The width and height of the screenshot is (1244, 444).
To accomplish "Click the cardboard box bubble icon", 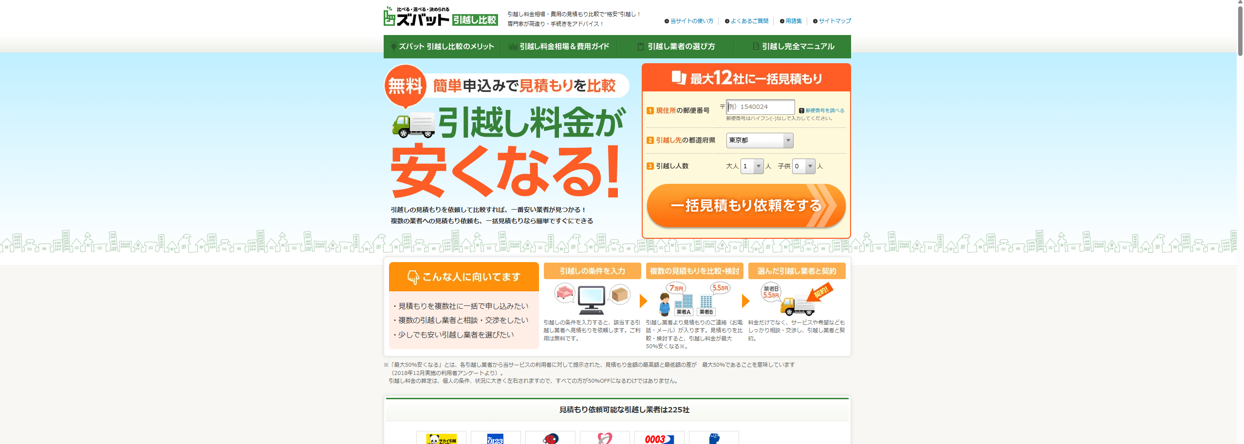I will [x=620, y=294].
